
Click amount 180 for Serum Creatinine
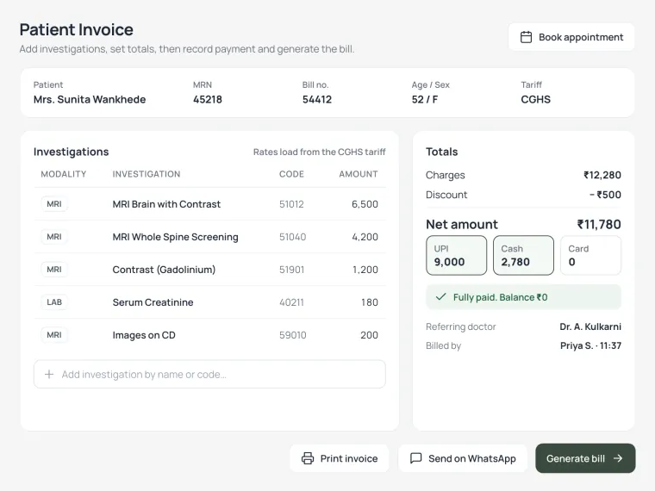tap(369, 302)
